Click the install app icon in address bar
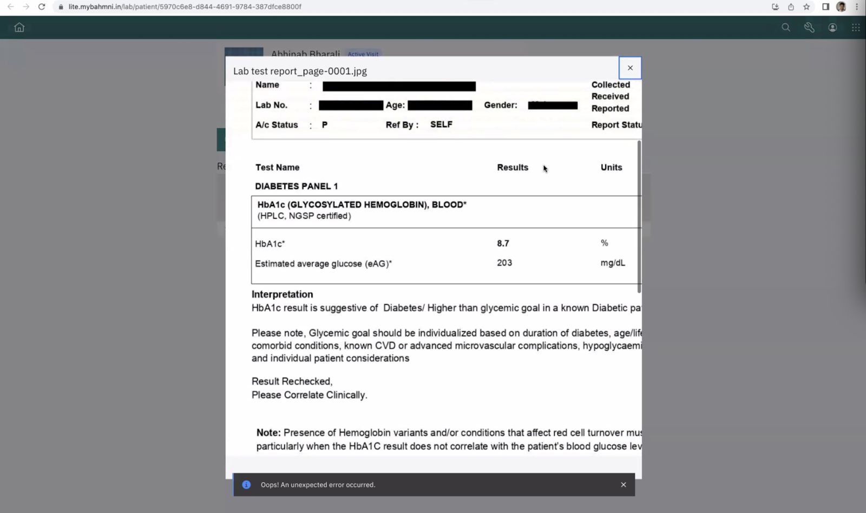Screen dimensions: 866x513 pyautogui.click(x=775, y=7)
